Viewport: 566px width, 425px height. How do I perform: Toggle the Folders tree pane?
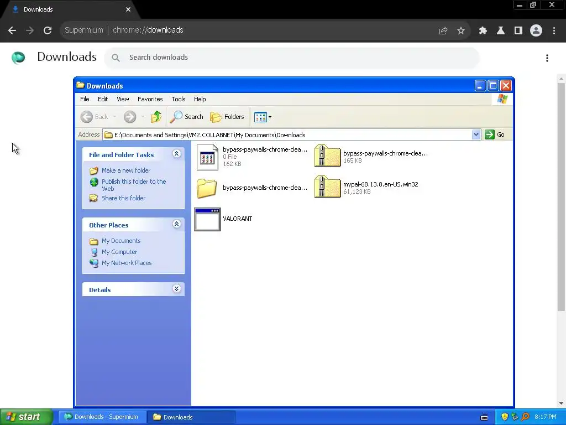227,117
